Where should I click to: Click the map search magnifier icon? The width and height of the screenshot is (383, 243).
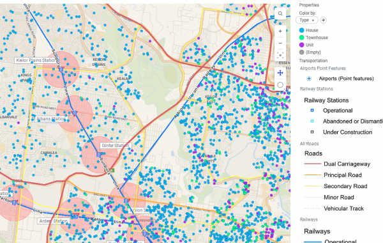coord(280,13)
